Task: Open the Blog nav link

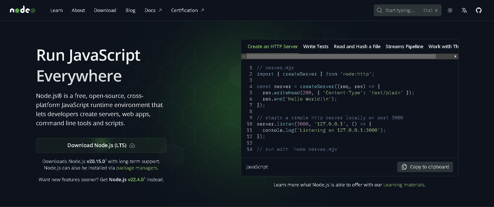Action: [x=130, y=10]
